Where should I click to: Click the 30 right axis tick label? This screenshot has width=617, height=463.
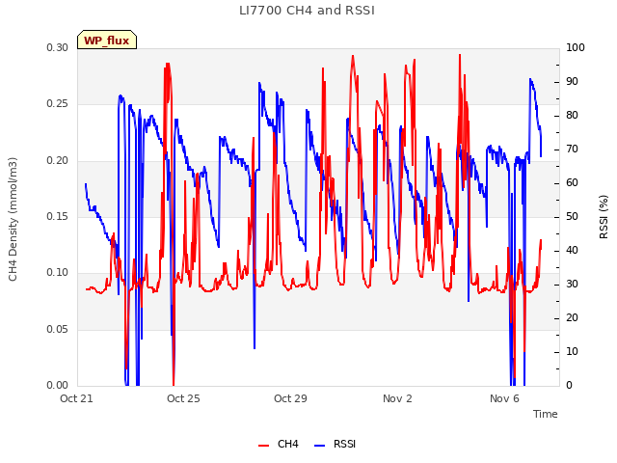[x=572, y=285]
